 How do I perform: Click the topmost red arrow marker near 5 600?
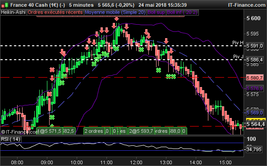point(116,18)
